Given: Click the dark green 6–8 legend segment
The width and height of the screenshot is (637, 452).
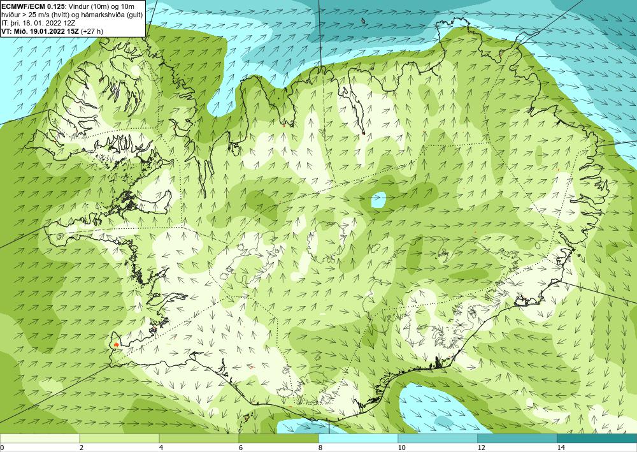Looking at the screenshot, I should click(279, 439).
